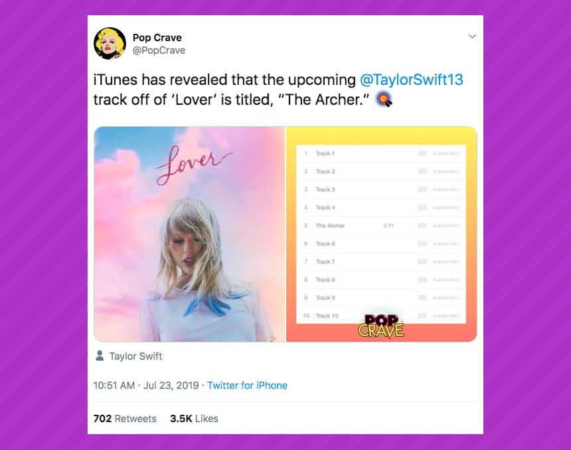Open the tagged Taylor Swift label

135,356
